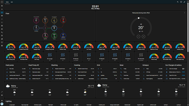Toggle the IR Kitchen heater

pyautogui.click(x=63, y=56)
